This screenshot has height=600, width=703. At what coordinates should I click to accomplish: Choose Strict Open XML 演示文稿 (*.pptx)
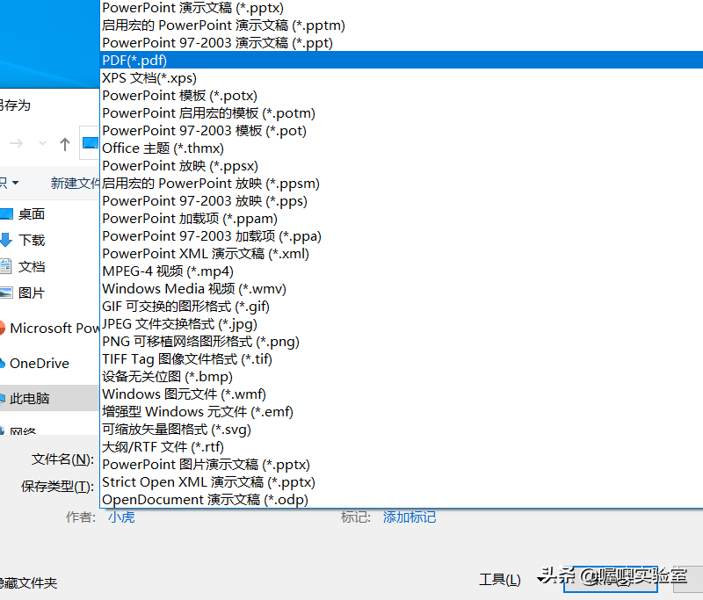tap(402, 481)
